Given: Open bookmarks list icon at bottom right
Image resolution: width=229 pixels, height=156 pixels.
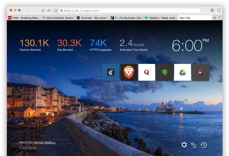Looking at the screenshot, I should [194, 145].
